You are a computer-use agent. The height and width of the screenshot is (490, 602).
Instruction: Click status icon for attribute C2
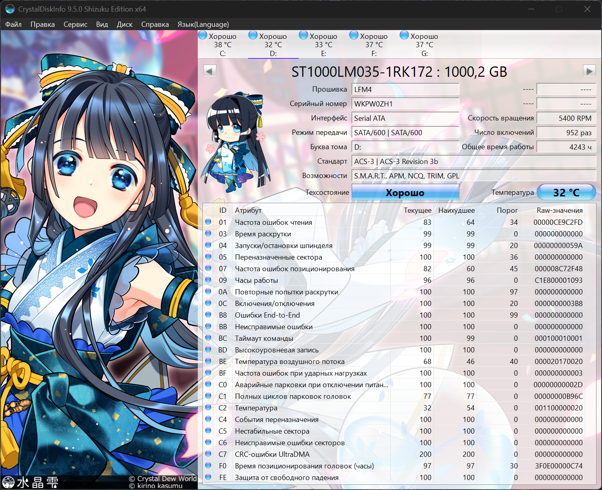pyautogui.click(x=208, y=407)
